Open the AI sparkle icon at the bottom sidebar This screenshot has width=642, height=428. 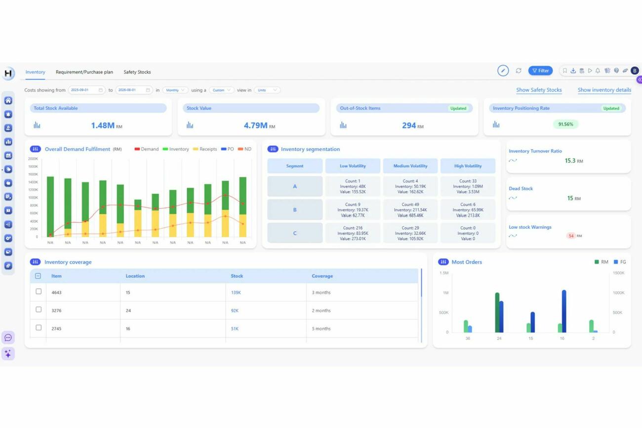[8, 353]
